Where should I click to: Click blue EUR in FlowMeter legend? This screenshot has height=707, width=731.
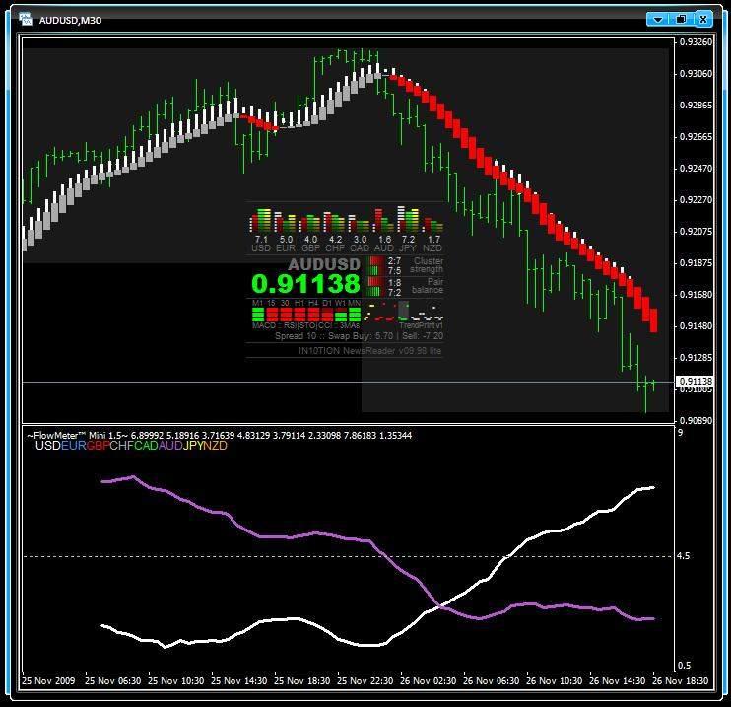click(x=74, y=446)
